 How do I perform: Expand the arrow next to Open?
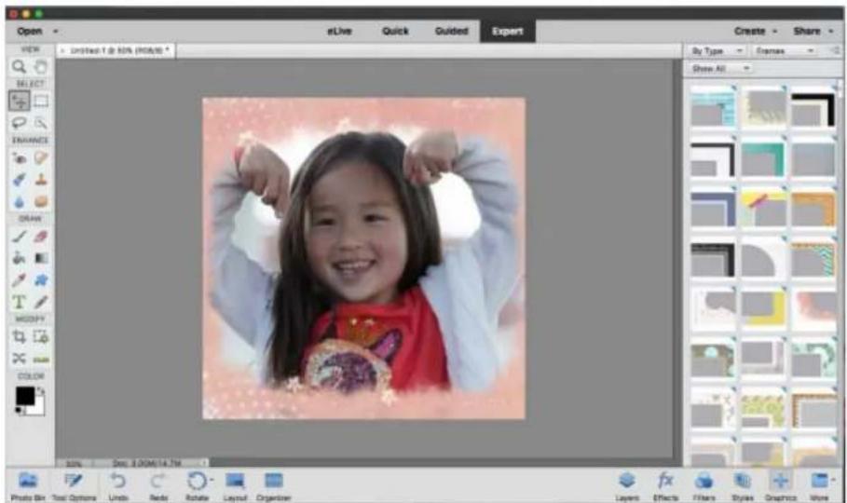tap(55, 32)
